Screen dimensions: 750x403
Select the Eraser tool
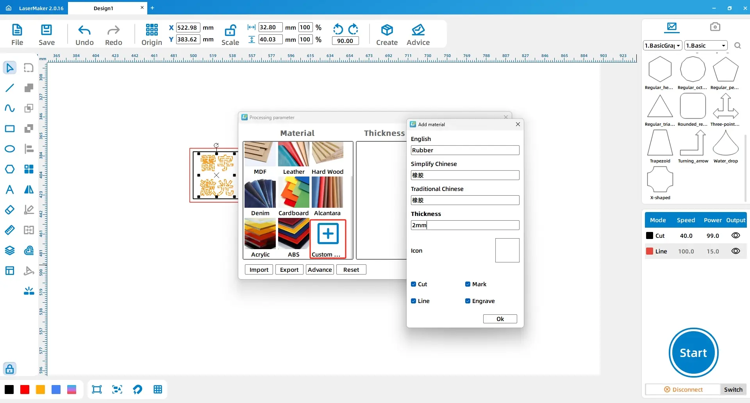click(x=10, y=210)
